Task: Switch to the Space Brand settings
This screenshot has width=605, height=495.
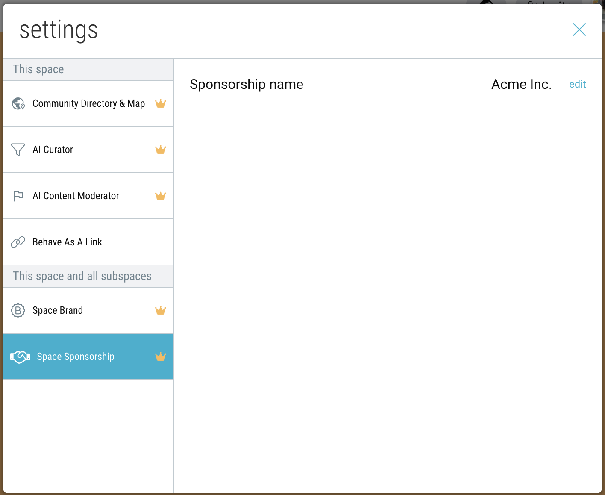Action: click(x=58, y=310)
